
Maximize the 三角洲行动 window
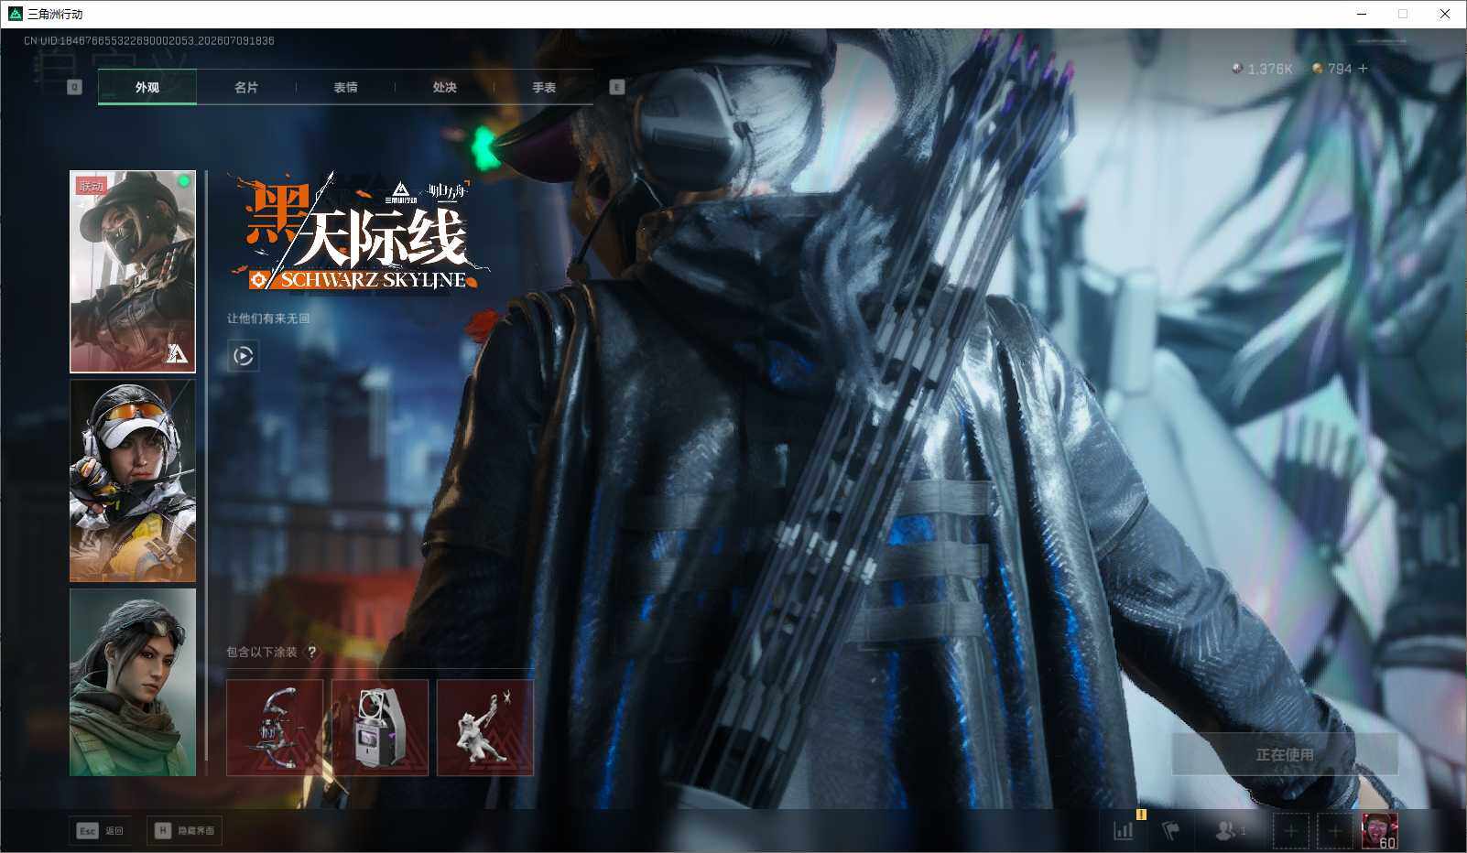point(1403,14)
